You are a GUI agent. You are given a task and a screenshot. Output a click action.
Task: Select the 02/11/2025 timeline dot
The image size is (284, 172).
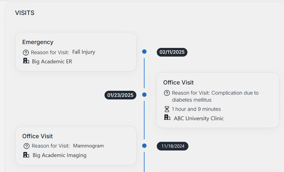point(144,52)
